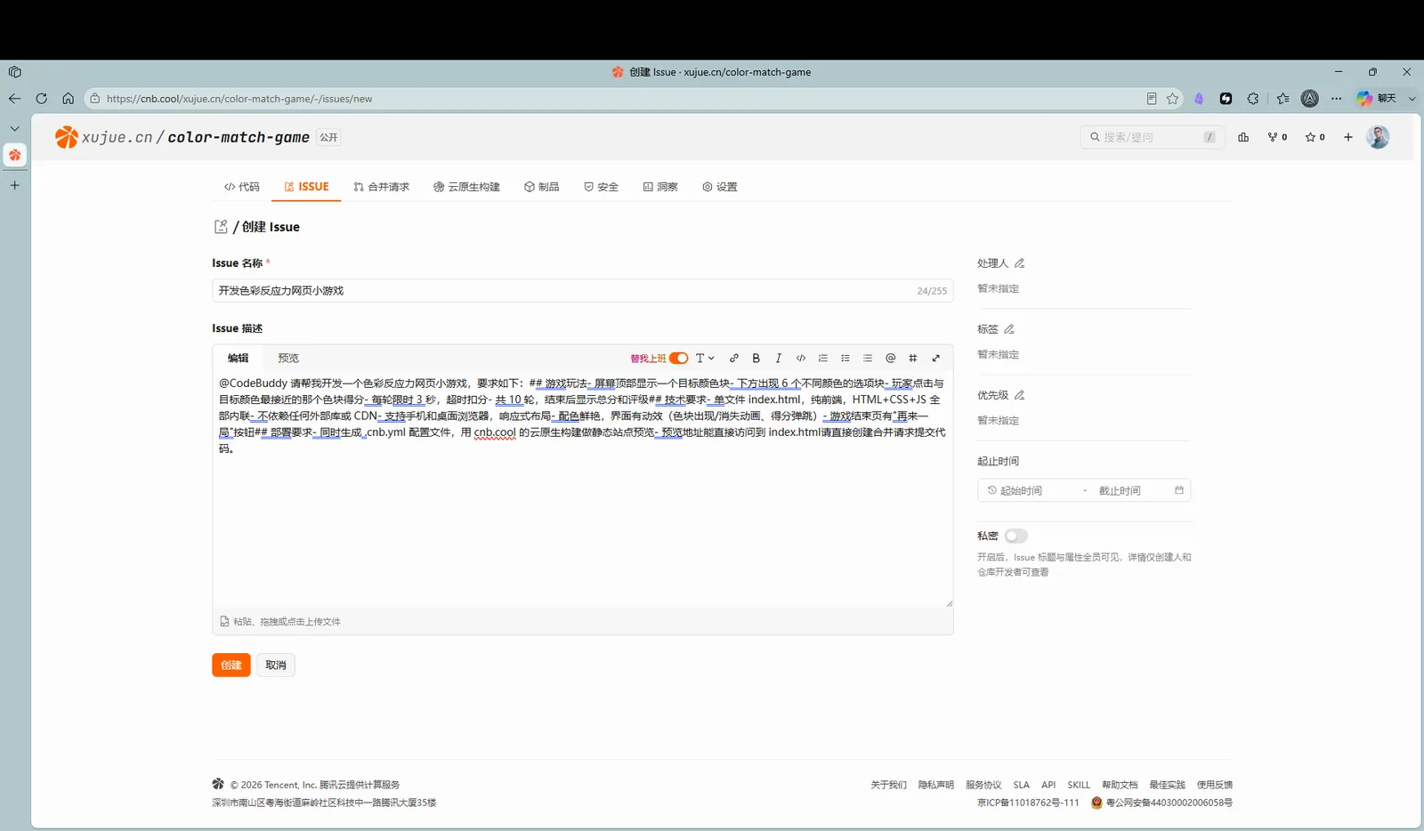Viewport: 1424px width, 831px height.
Task: Insert a task checklist
Action: 845,359
